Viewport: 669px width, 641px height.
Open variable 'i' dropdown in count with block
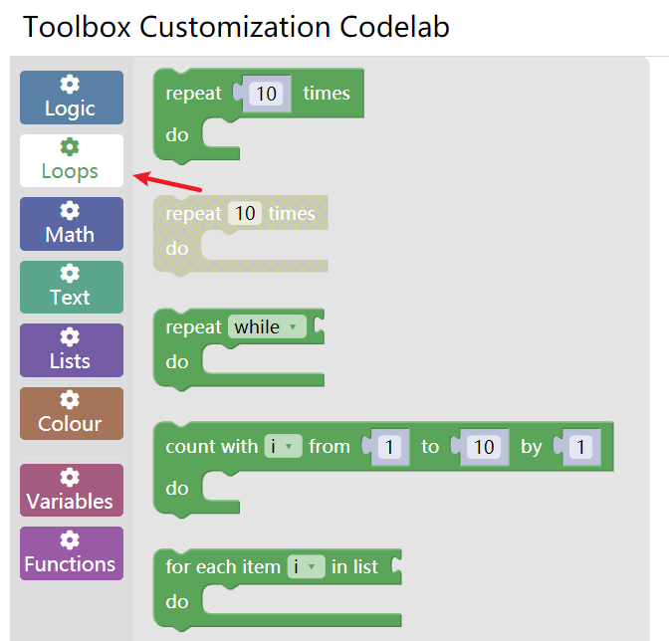(x=283, y=447)
